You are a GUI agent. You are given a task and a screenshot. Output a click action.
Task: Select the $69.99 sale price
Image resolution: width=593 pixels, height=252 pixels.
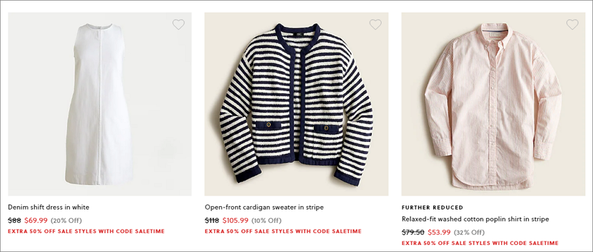tap(36, 220)
